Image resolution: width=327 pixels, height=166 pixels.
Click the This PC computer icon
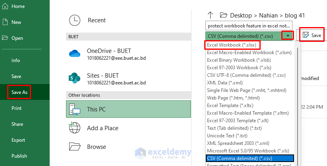click(75, 109)
